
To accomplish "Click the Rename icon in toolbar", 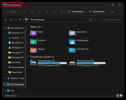I will (x=47, y=11).
